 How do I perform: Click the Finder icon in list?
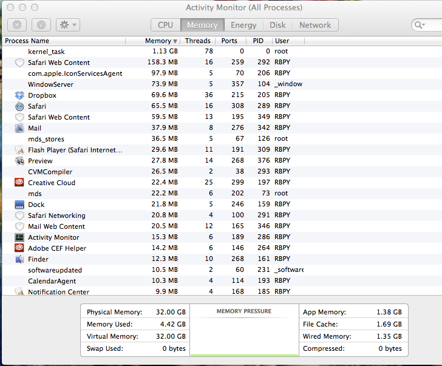19,259
